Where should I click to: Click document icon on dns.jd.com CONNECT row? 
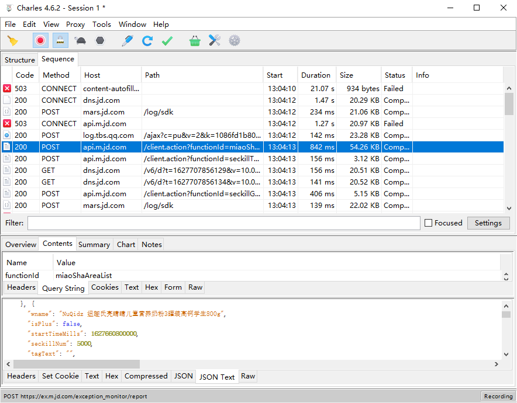[x=7, y=100]
